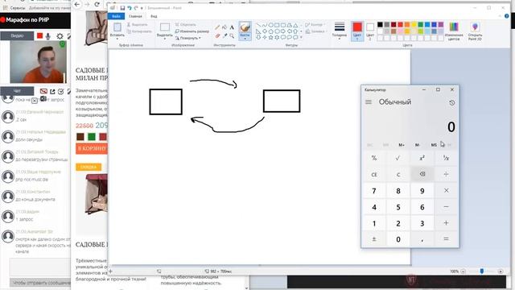Select the Eraser tool

(217, 35)
